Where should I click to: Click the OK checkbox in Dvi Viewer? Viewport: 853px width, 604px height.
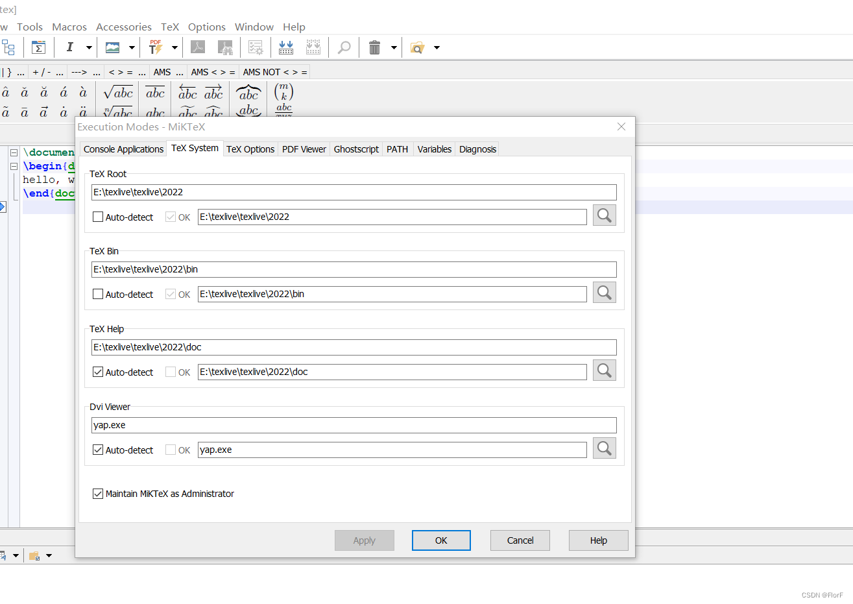171,450
